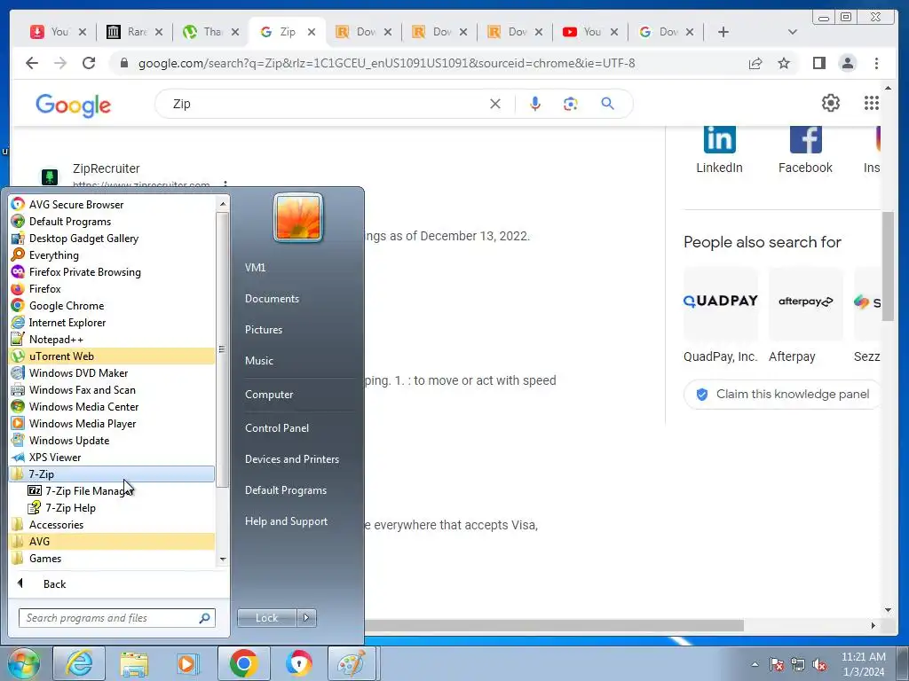The height and width of the screenshot is (681, 909).
Task: Open Windows Update
Action: coord(113,440)
